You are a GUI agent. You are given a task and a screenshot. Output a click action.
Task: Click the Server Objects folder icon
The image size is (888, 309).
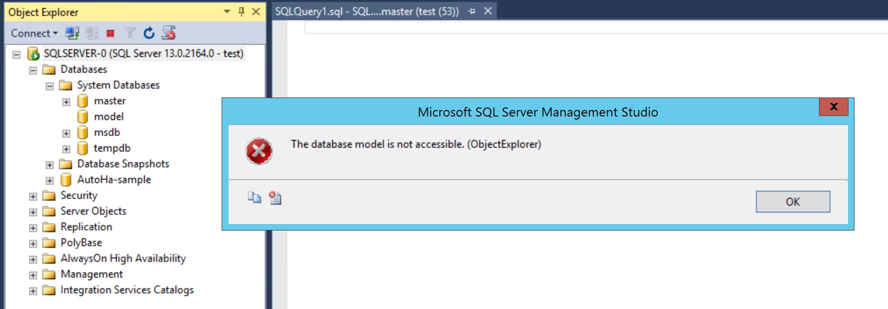coord(49,211)
